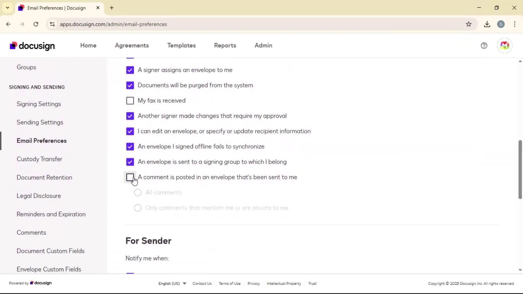Open the Reports tab
This screenshot has width=523, height=294.
click(225, 45)
